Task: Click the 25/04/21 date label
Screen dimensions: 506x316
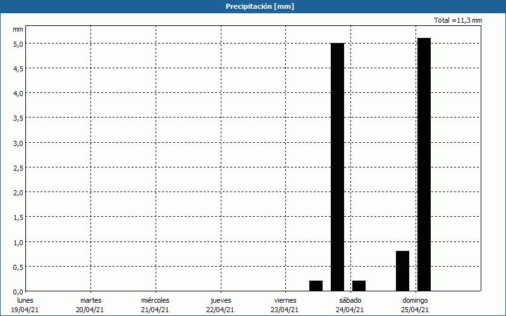Action: 416,310
